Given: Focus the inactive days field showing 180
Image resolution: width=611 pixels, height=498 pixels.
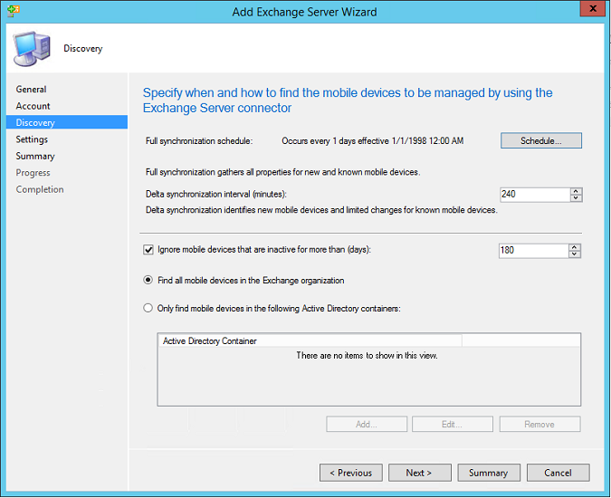Looking at the screenshot, I should (x=533, y=251).
